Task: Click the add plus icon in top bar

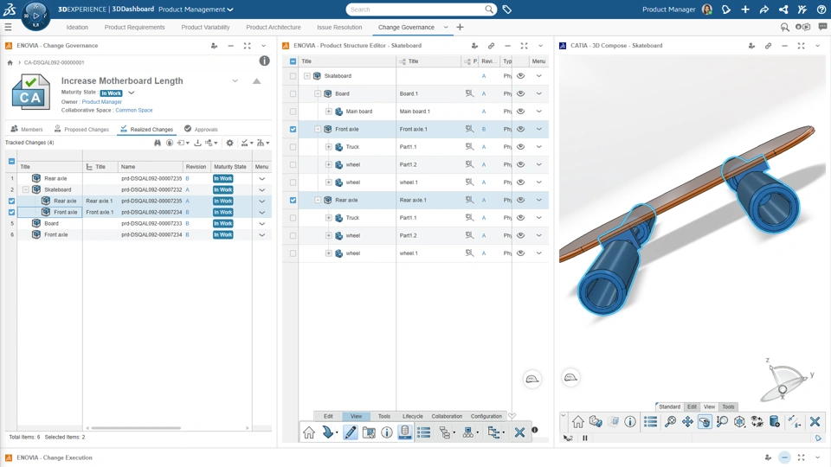Action: [745, 10]
